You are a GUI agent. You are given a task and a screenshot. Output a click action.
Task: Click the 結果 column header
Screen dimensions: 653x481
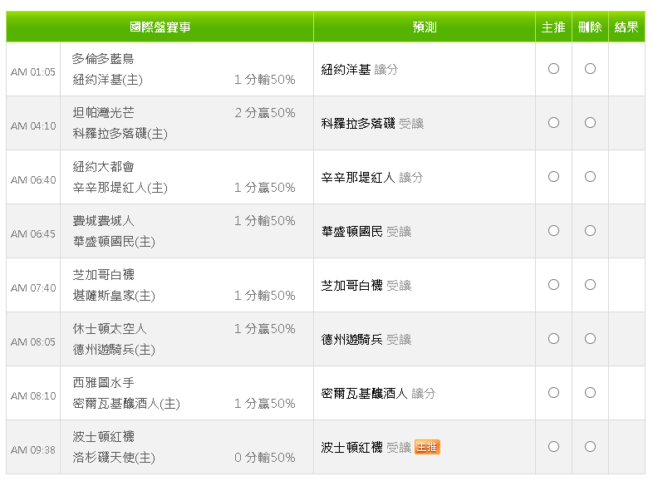coord(626,27)
